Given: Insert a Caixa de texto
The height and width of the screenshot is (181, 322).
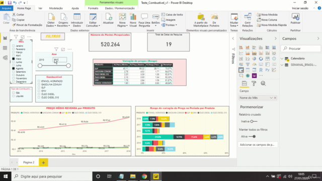Looking at the screenshot, I should pyautogui.click(x=172, y=15).
